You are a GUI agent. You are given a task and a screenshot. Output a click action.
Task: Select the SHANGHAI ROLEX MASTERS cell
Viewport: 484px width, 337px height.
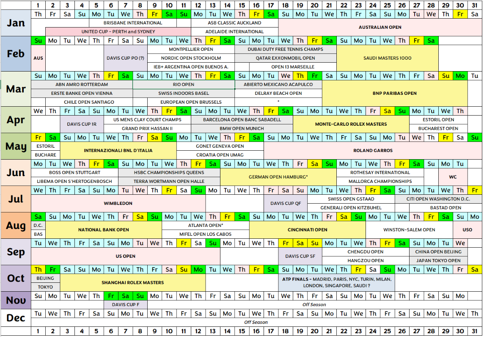pyautogui.click(x=133, y=283)
